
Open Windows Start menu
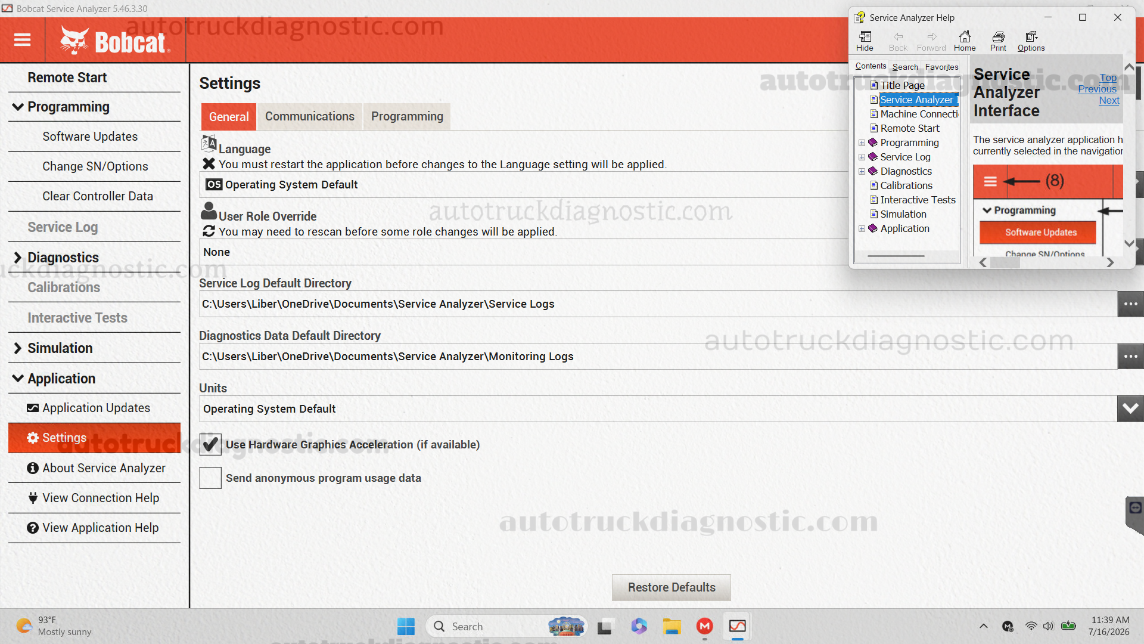coord(406,626)
